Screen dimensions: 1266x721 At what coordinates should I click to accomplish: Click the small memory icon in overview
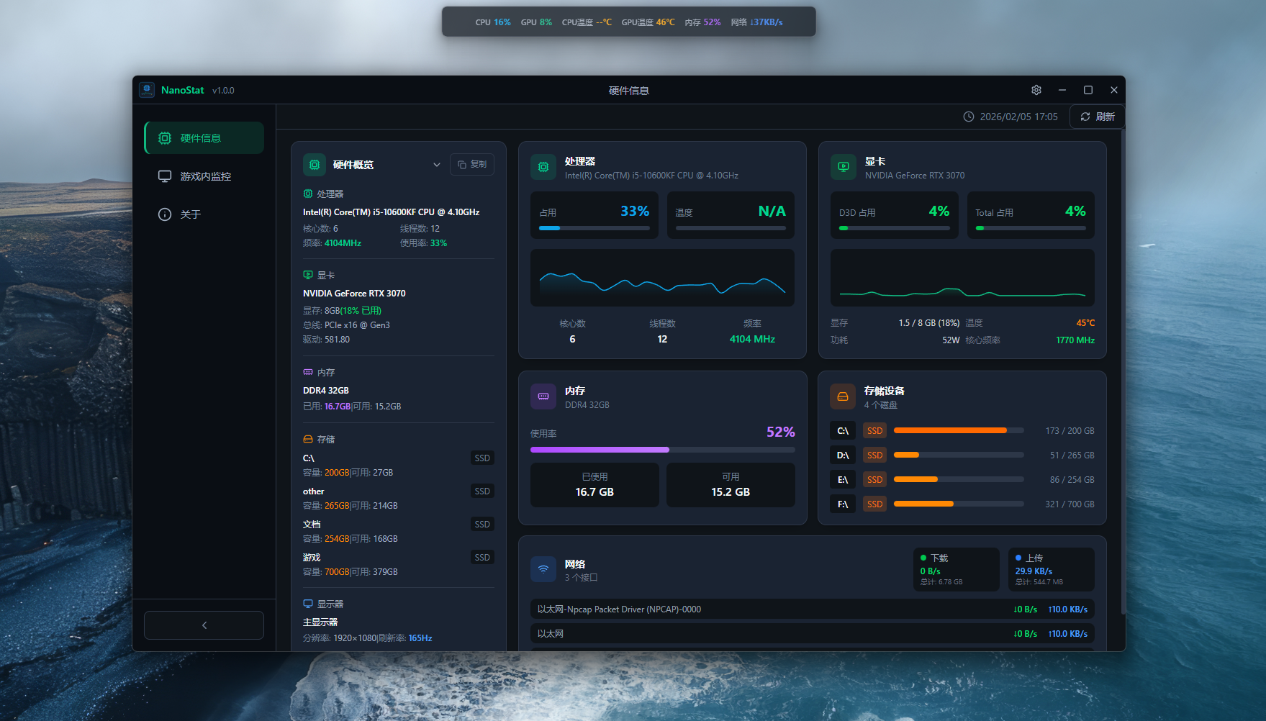click(x=308, y=372)
